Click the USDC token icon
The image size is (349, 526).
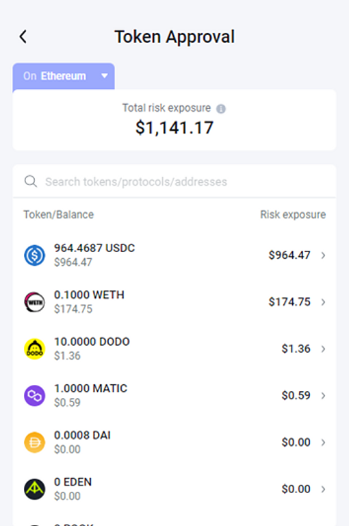click(34, 255)
